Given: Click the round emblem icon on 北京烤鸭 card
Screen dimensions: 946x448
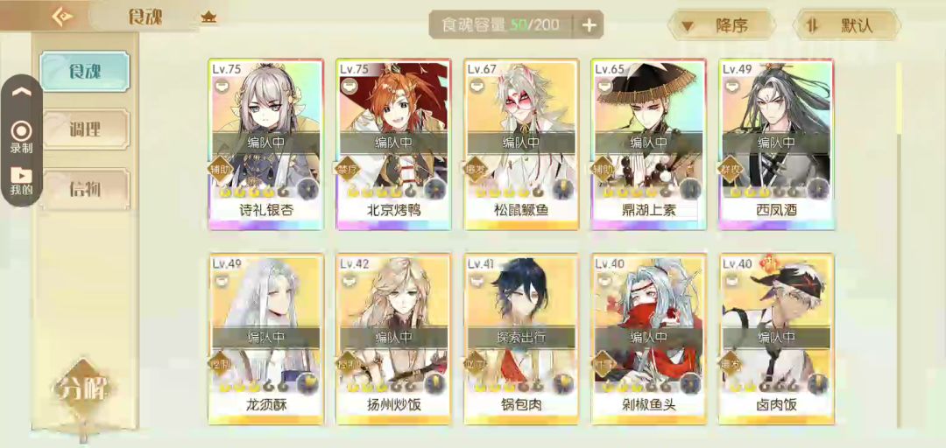Looking at the screenshot, I should (x=434, y=189).
